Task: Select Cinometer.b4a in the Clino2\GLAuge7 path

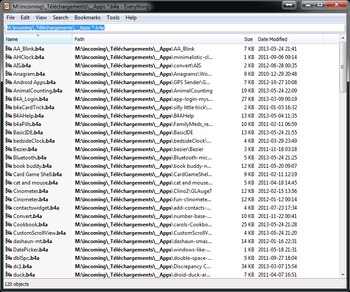Action: [30, 191]
